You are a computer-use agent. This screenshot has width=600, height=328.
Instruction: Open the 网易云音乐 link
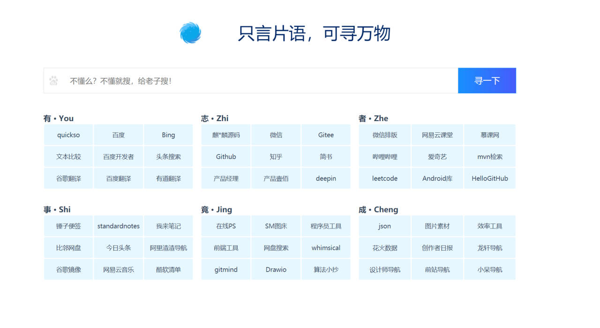[119, 269]
